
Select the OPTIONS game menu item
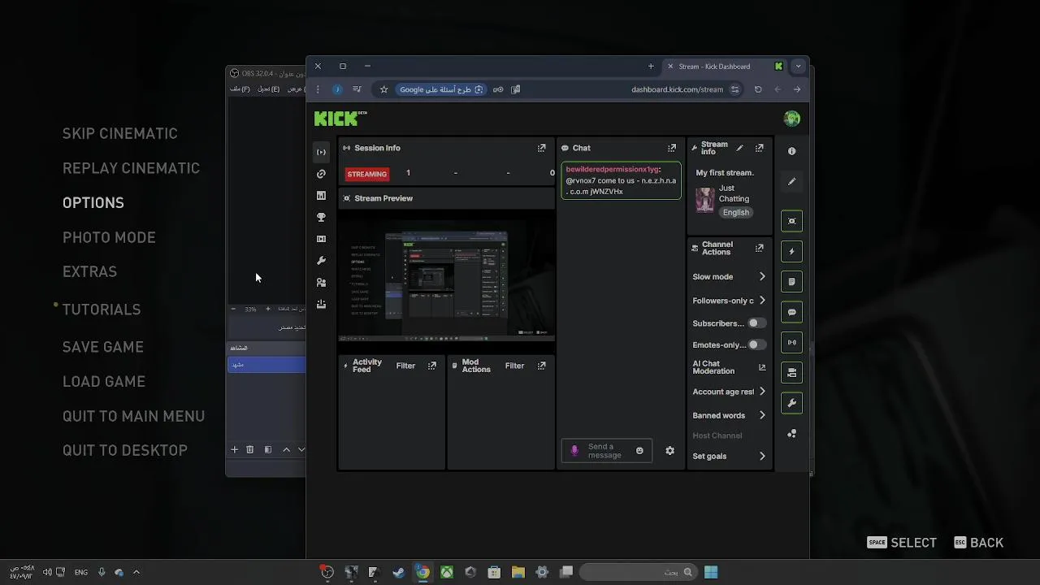[93, 203]
